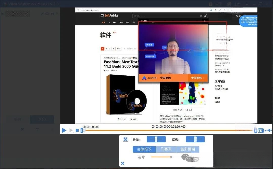The image size is (273, 169).
Task: Click the SoftArchive logo in the preview
Action: click(x=109, y=15)
